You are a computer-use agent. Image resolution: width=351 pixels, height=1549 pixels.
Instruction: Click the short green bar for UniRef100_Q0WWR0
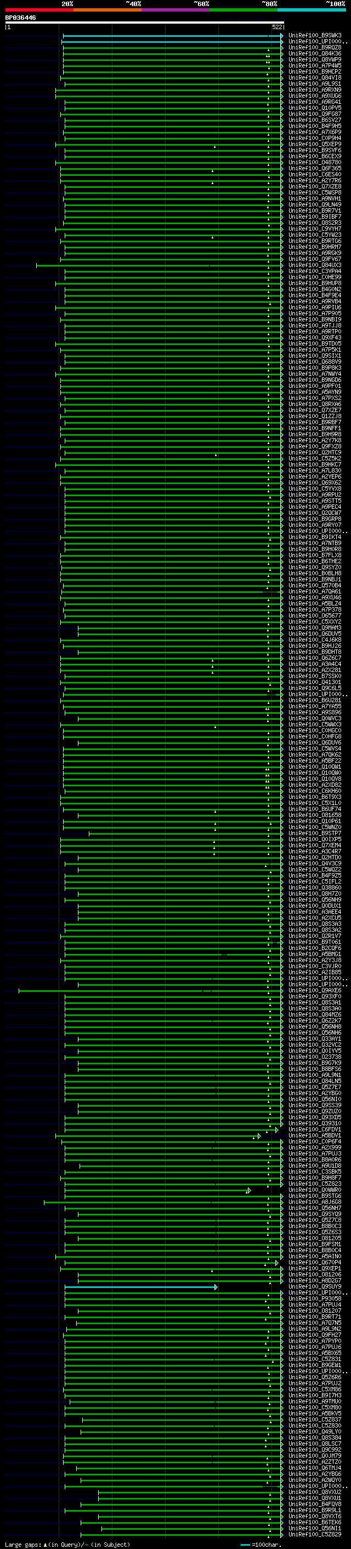coord(157,1190)
